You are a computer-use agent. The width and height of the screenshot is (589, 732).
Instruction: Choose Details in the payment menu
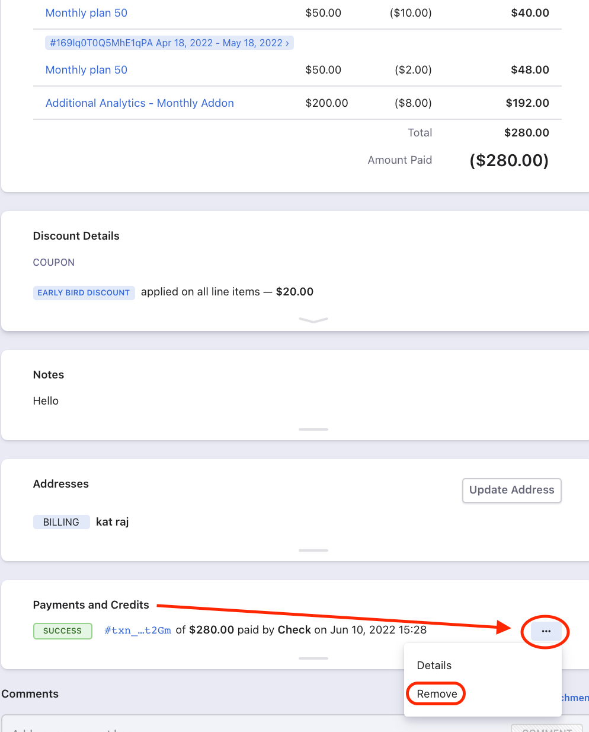click(434, 665)
